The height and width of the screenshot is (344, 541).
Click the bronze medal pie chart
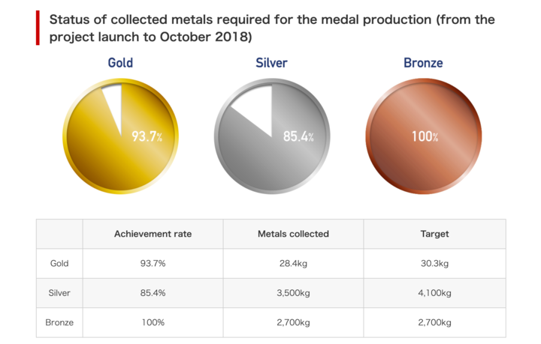click(424, 136)
